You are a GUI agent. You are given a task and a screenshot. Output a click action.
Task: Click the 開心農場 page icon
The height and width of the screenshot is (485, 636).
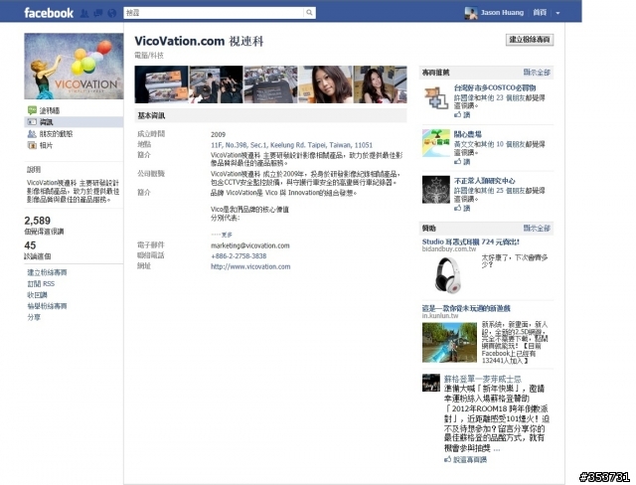pyautogui.click(x=436, y=143)
